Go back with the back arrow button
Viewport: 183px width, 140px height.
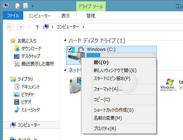(x=10, y=27)
